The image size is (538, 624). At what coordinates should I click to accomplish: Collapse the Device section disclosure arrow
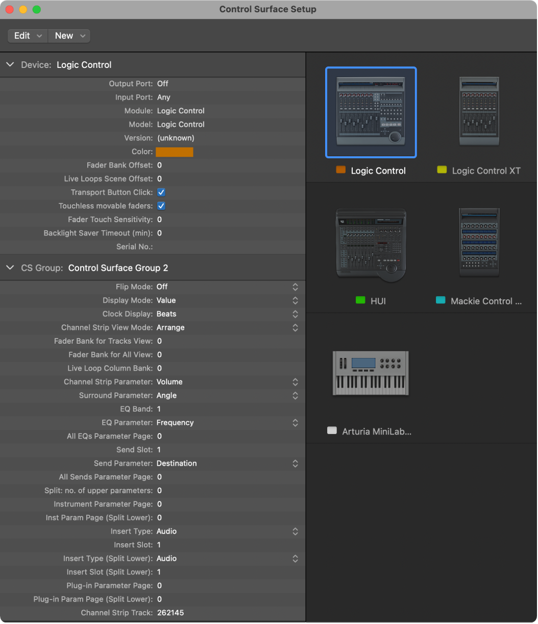coord(10,65)
